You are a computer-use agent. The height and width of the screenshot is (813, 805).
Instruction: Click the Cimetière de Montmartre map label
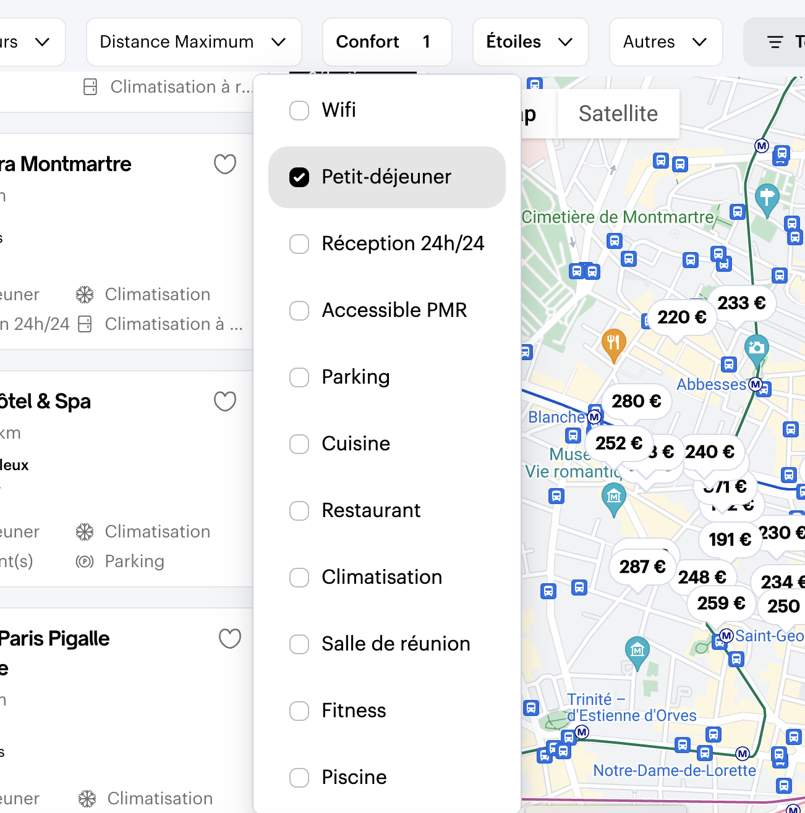pyautogui.click(x=617, y=217)
